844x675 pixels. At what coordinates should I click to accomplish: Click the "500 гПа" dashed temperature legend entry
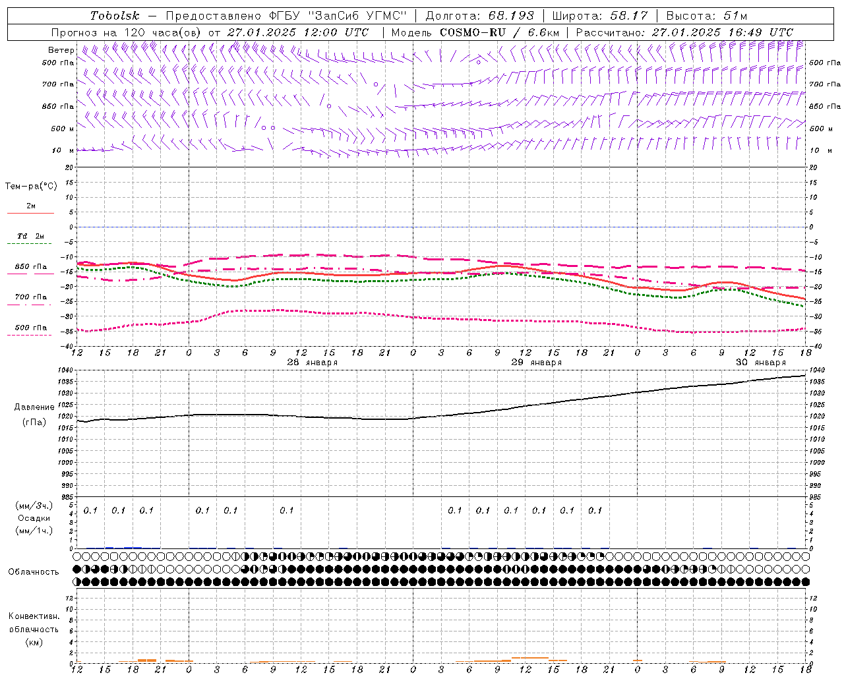pyautogui.click(x=30, y=328)
